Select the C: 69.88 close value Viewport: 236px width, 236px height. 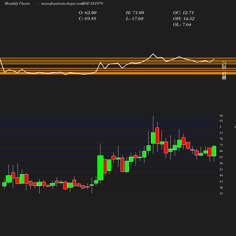87,19
